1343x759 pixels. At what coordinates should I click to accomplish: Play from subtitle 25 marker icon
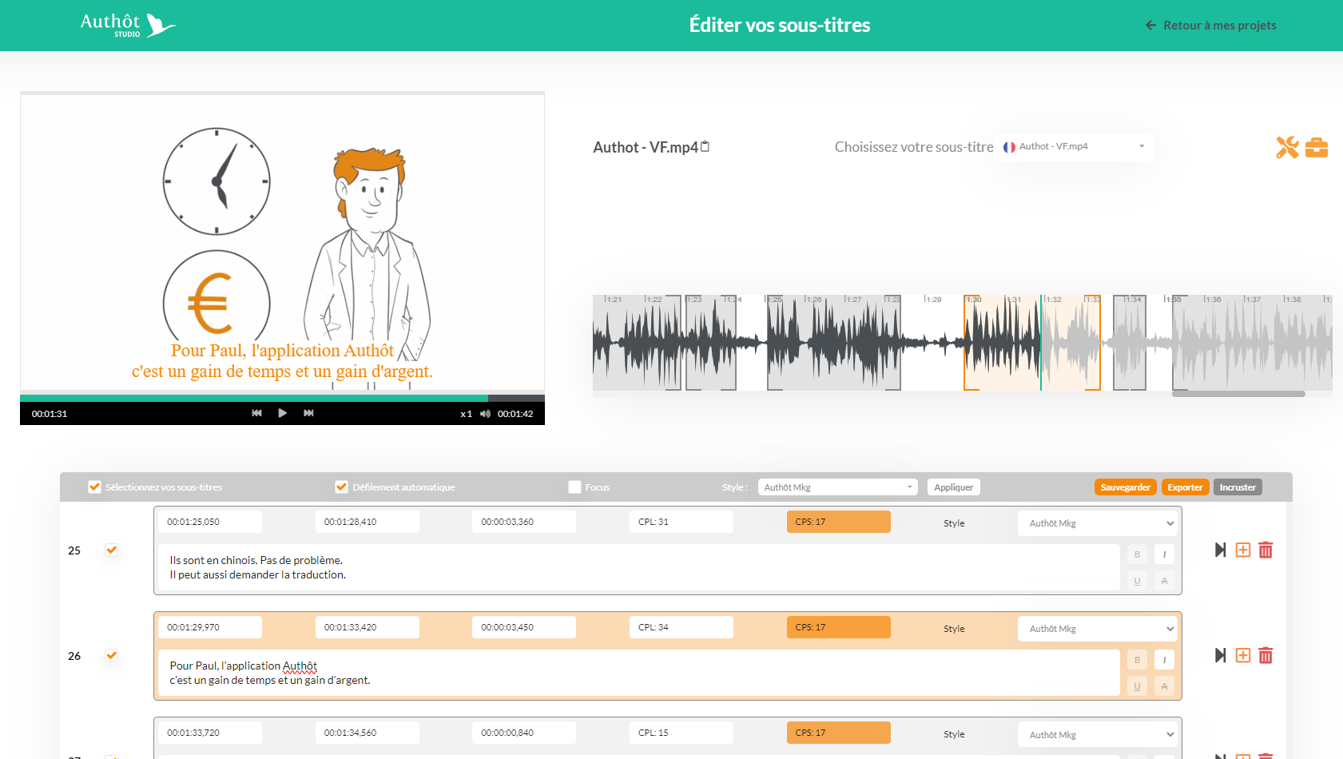1220,550
